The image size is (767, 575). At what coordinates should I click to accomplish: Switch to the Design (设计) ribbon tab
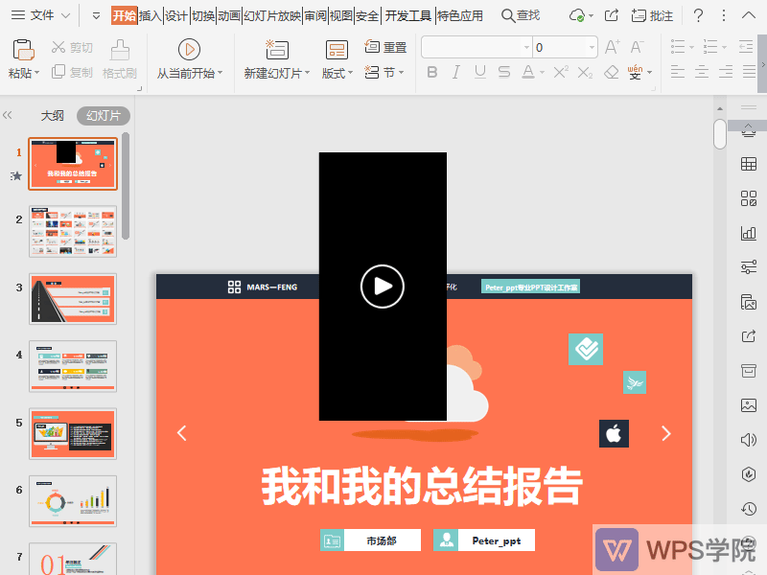pyautogui.click(x=176, y=15)
